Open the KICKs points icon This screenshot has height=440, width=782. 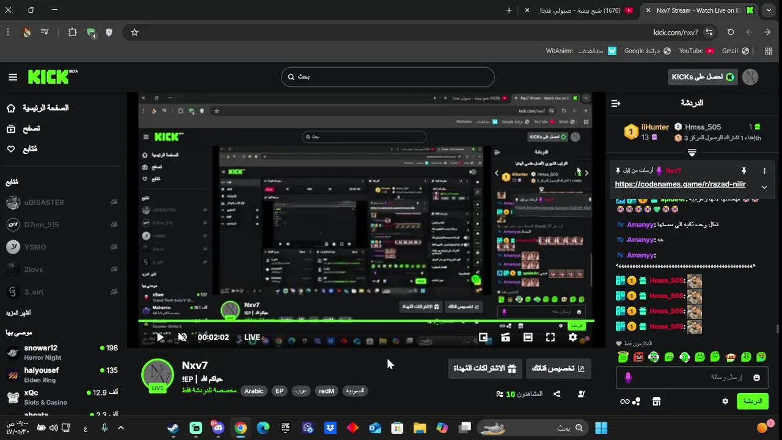pos(630,402)
